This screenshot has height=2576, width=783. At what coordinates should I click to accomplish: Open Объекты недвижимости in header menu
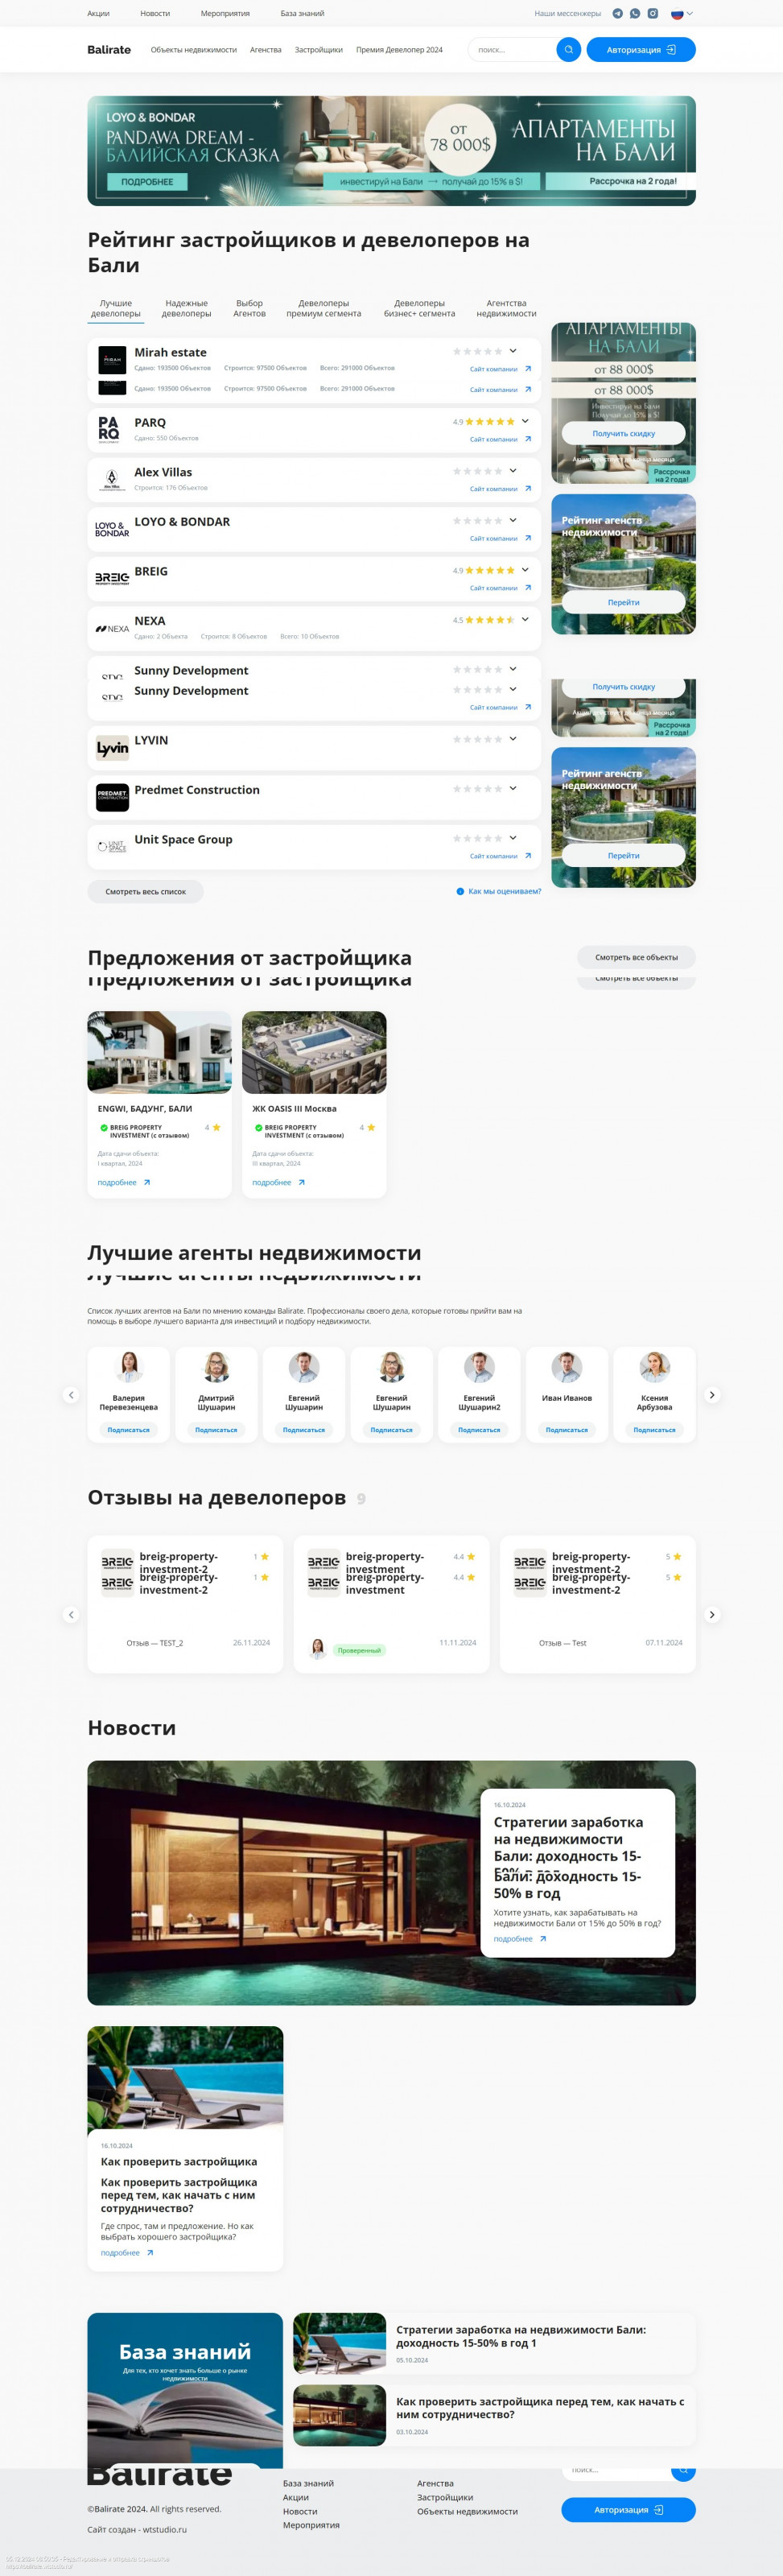[x=194, y=50]
